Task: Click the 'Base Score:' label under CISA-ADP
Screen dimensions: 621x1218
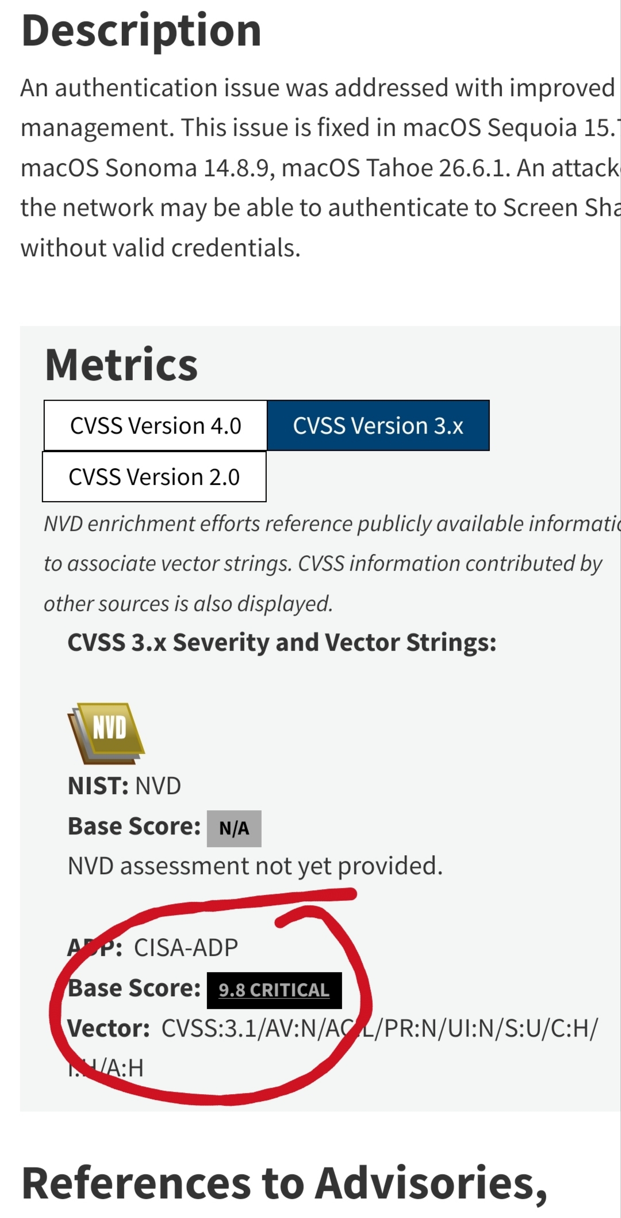Action: pos(135,988)
